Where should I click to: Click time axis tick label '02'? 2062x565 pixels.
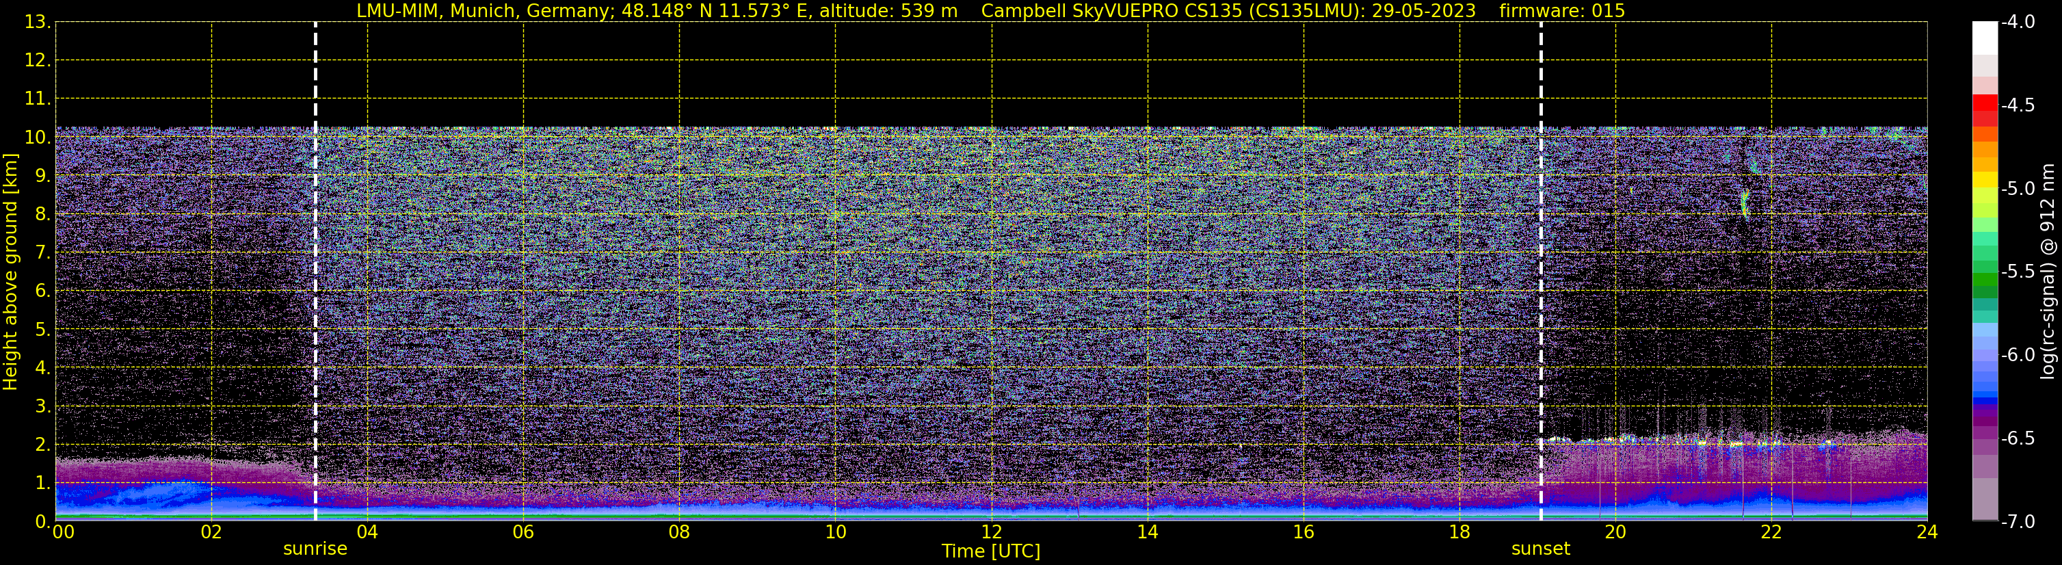[x=211, y=532]
